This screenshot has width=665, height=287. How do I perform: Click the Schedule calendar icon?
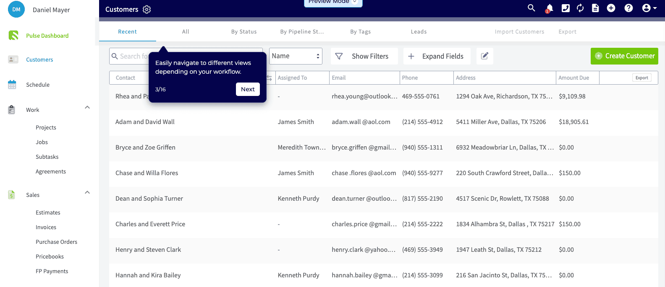tap(12, 85)
